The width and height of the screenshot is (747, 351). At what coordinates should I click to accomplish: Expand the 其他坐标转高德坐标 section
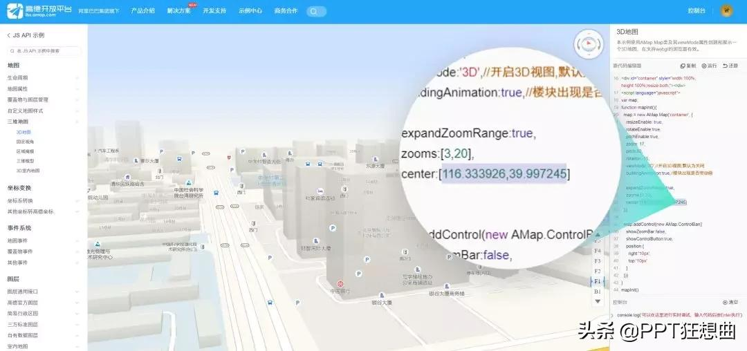pyautogui.click(x=44, y=211)
